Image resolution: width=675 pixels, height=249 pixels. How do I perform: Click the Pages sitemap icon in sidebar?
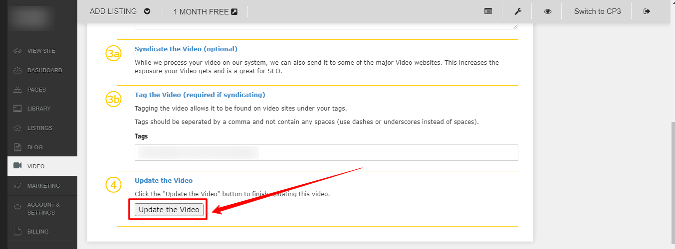[x=17, y=90]
